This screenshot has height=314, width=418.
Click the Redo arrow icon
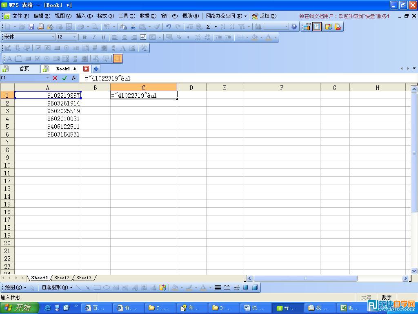coord(178,27)
